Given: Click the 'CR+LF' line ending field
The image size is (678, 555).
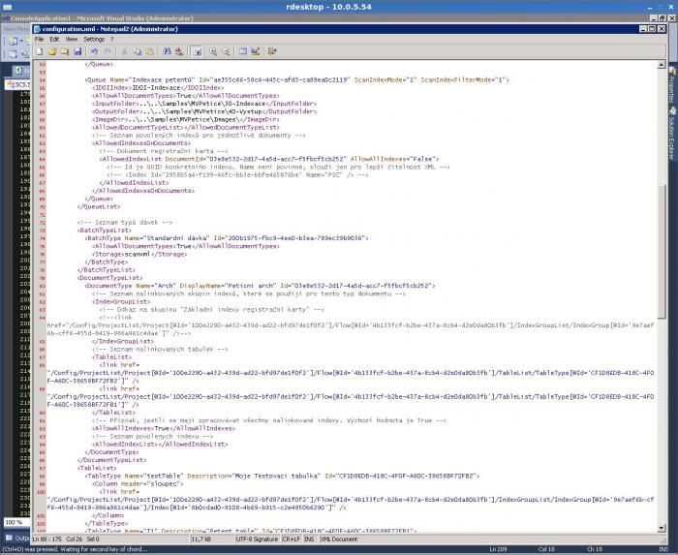Looking at the screenshot, I should pos(292,539).
